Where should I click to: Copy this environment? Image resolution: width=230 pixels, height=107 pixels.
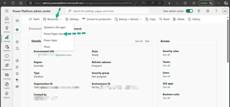point(150,19)
